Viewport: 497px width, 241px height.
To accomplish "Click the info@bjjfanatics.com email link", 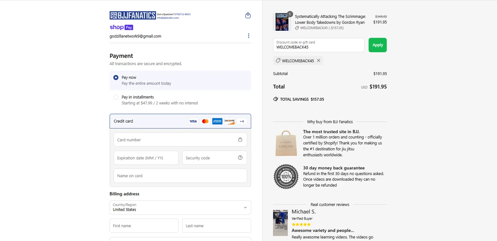I will (168, 18).
